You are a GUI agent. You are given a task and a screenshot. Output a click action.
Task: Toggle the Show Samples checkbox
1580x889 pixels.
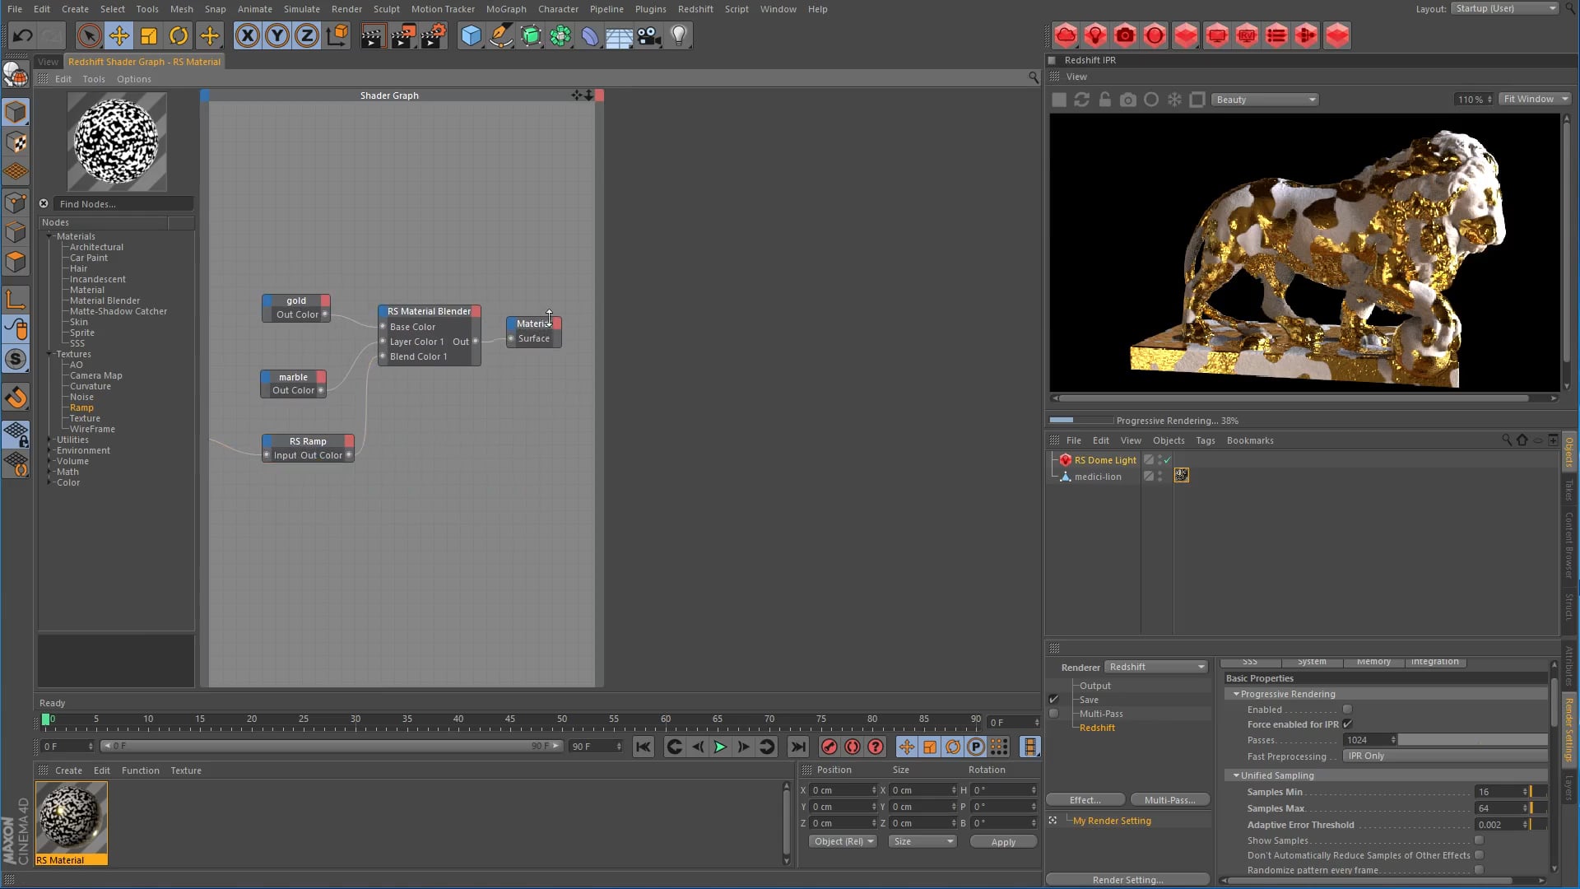click(1478, 840)
